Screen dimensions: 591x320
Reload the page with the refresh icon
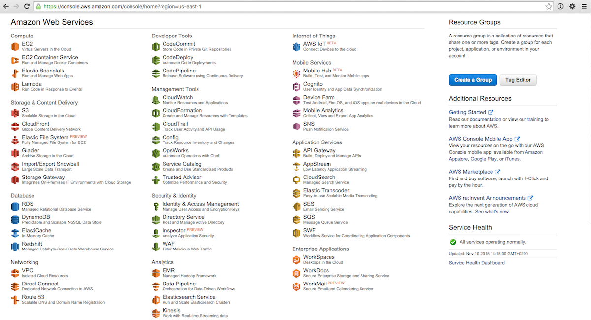click(28, 6)
